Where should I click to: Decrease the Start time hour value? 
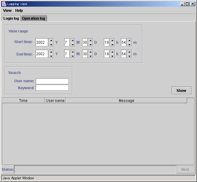112,45
